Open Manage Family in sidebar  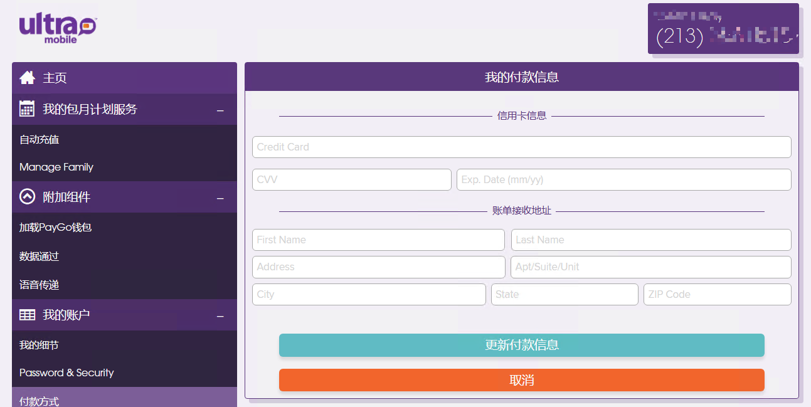coord(56,167)
